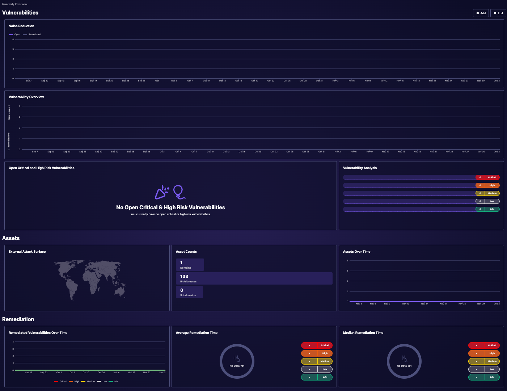Viewport: 507px width, 391px height.
Task: Click the 0 Subdomains tile
Action: (x=189, y=292)
